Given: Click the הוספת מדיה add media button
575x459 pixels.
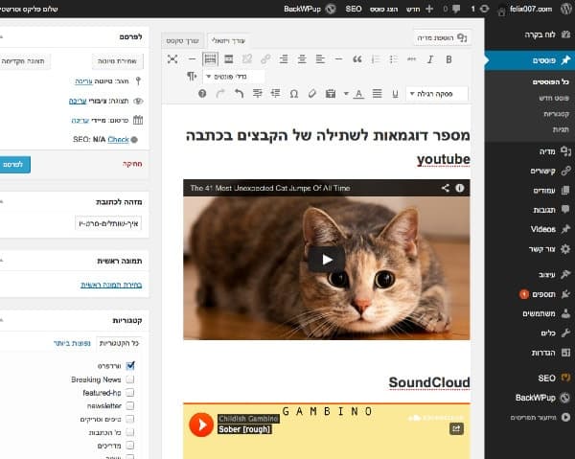Looking at the screenshot, I should [x=442, y=37].
